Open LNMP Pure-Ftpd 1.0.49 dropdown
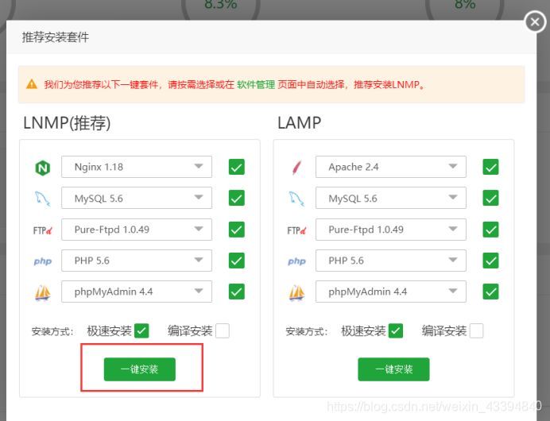Image resolution: width=550 pixels, height=421 pixels. [137, 230]
